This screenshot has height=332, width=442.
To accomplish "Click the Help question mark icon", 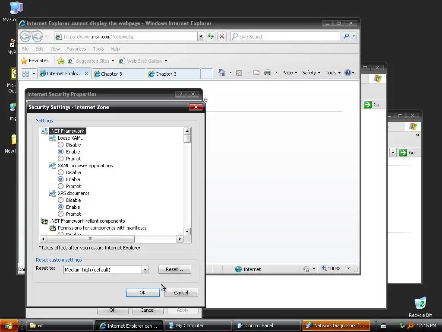I will [348, 73].
